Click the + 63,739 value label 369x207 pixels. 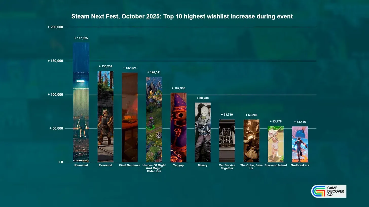tap(227, 115)
